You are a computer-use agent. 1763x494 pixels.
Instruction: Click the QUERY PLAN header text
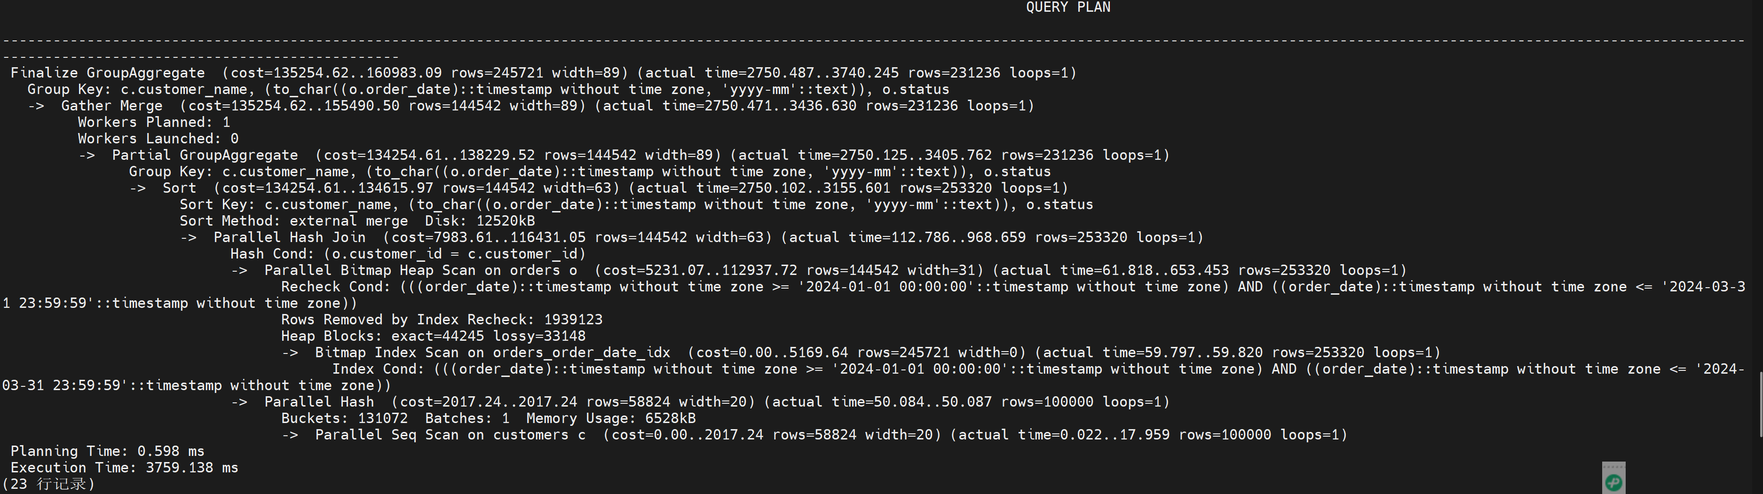click(x=1067, y=8)
